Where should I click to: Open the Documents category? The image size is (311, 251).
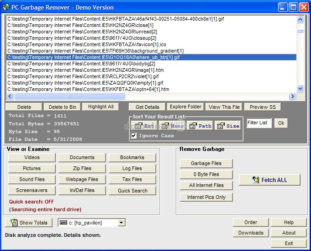pyautogui.click(x=82, y=157)
